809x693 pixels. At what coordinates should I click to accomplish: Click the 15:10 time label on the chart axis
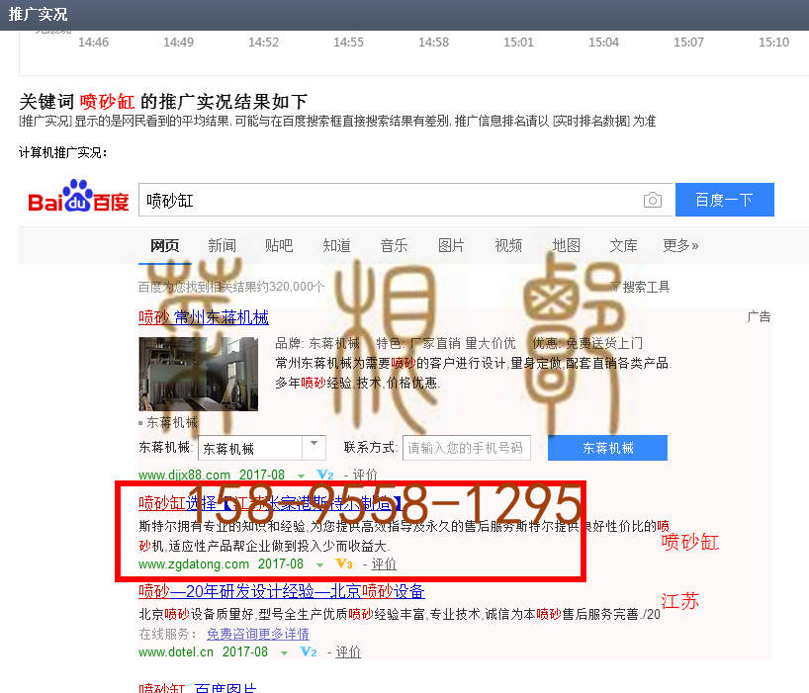point(773,43)
